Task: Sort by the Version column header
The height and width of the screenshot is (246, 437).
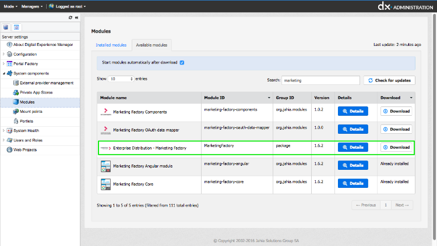Action: click(323, 98)
